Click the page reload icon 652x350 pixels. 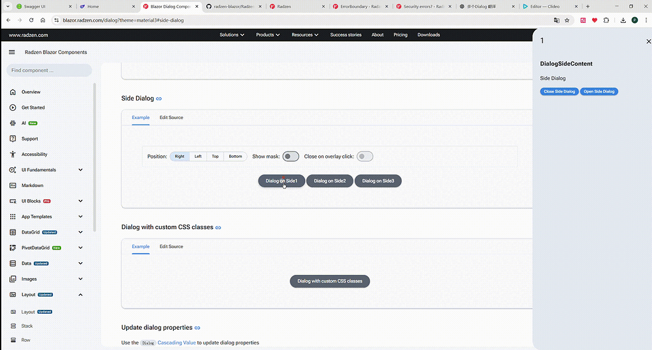31,20
